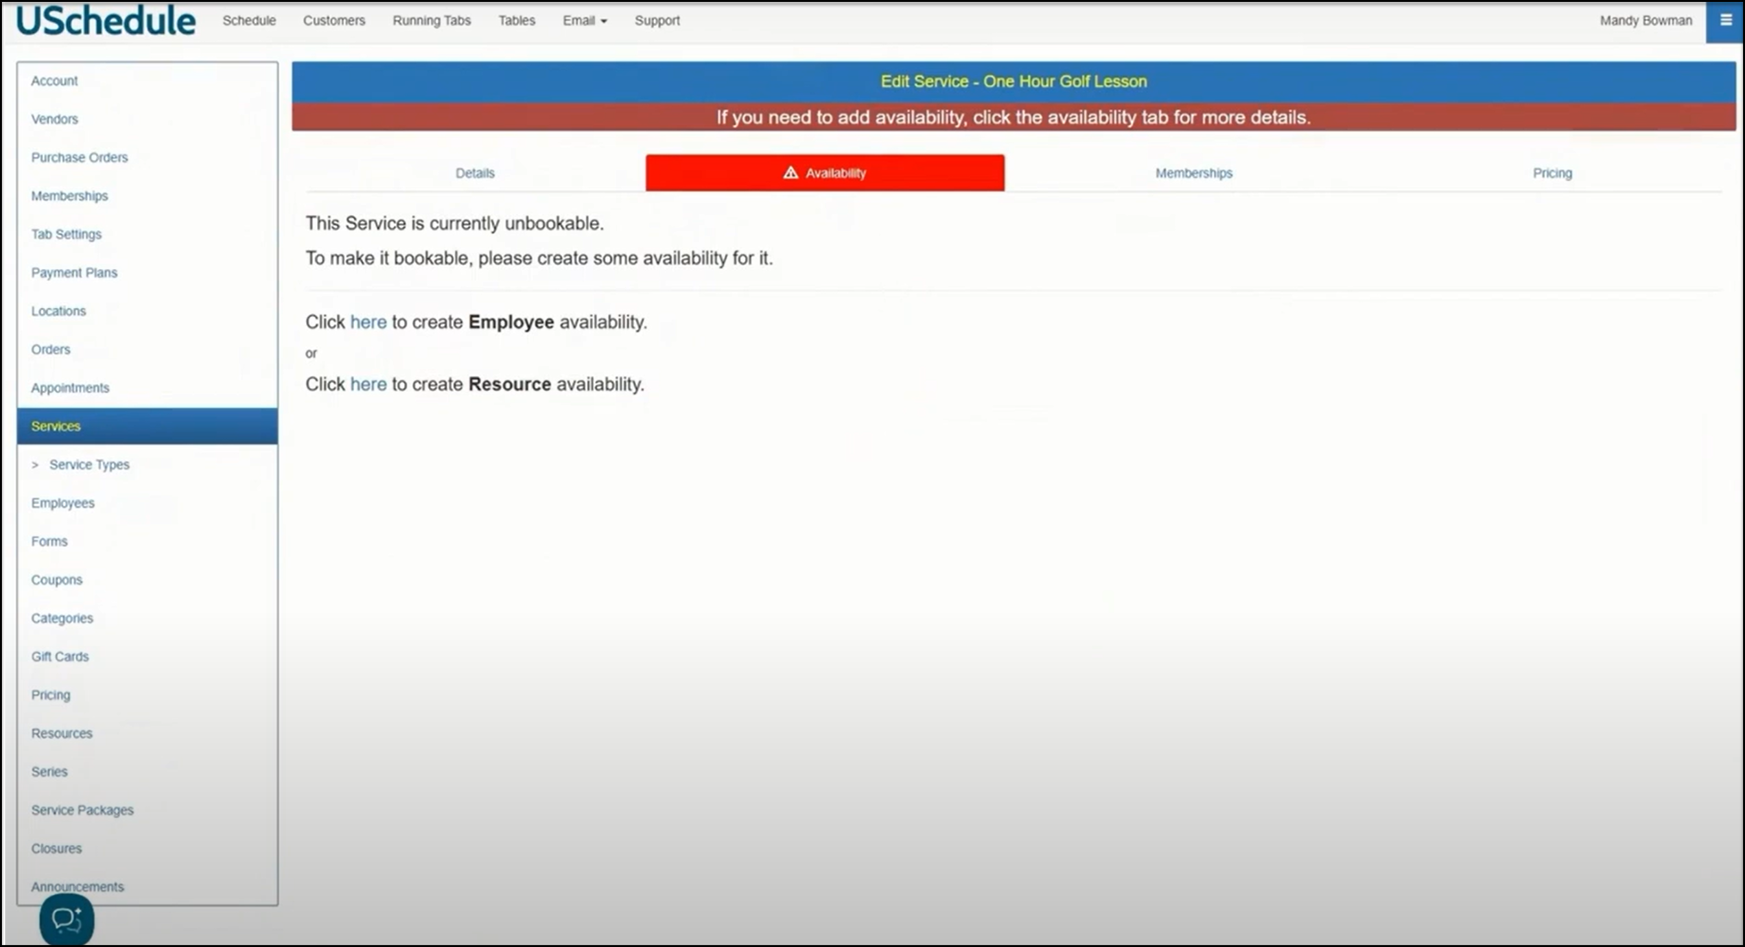Select Tables in top menu

click(516, 21)
